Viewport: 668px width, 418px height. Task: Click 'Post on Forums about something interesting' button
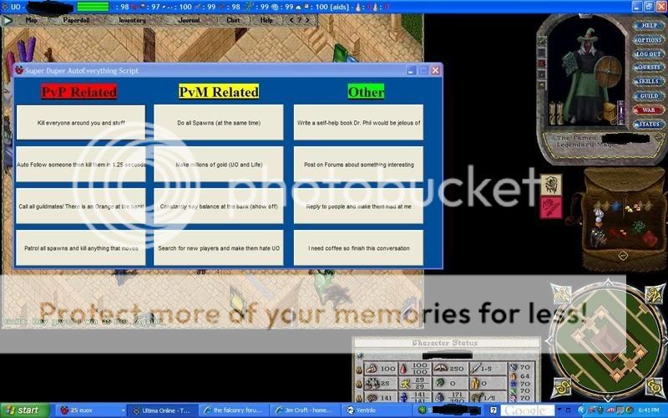(x=359, y=164)
